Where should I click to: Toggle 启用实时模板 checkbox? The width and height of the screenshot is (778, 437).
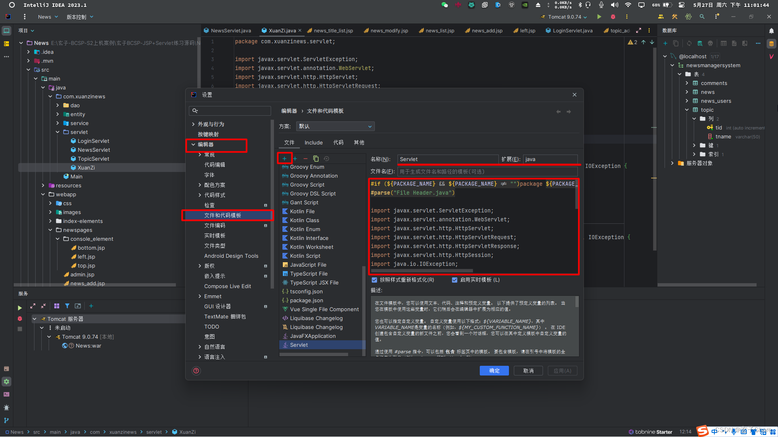(x=455, y=280)
